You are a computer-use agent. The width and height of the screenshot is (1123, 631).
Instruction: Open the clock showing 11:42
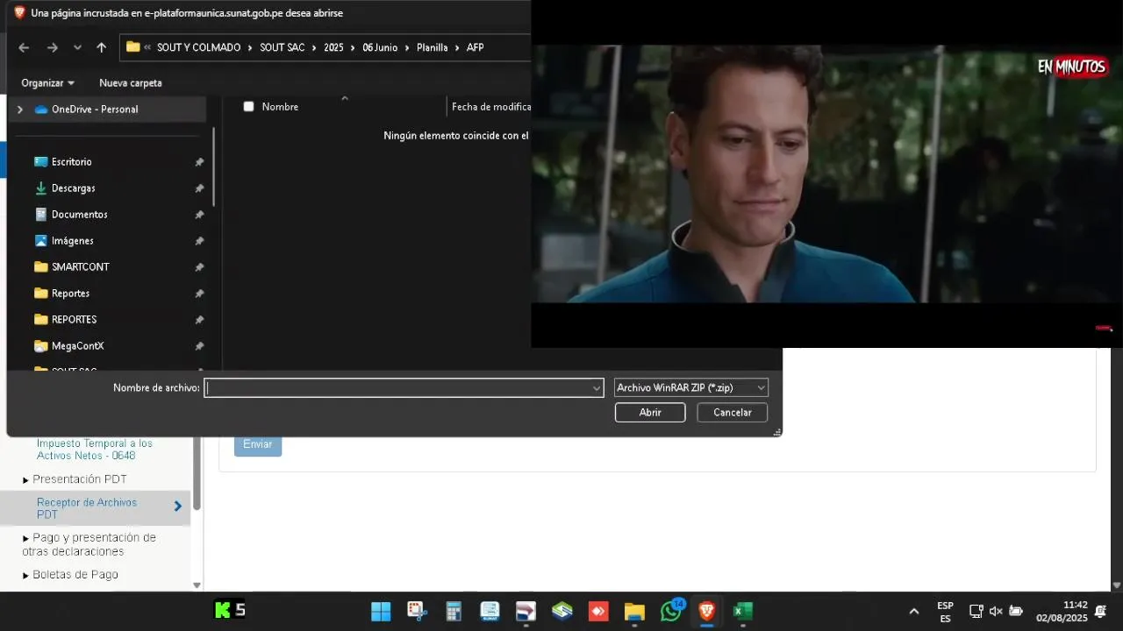(1062, 612)
